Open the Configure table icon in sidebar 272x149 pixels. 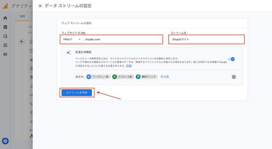[5, 54]
